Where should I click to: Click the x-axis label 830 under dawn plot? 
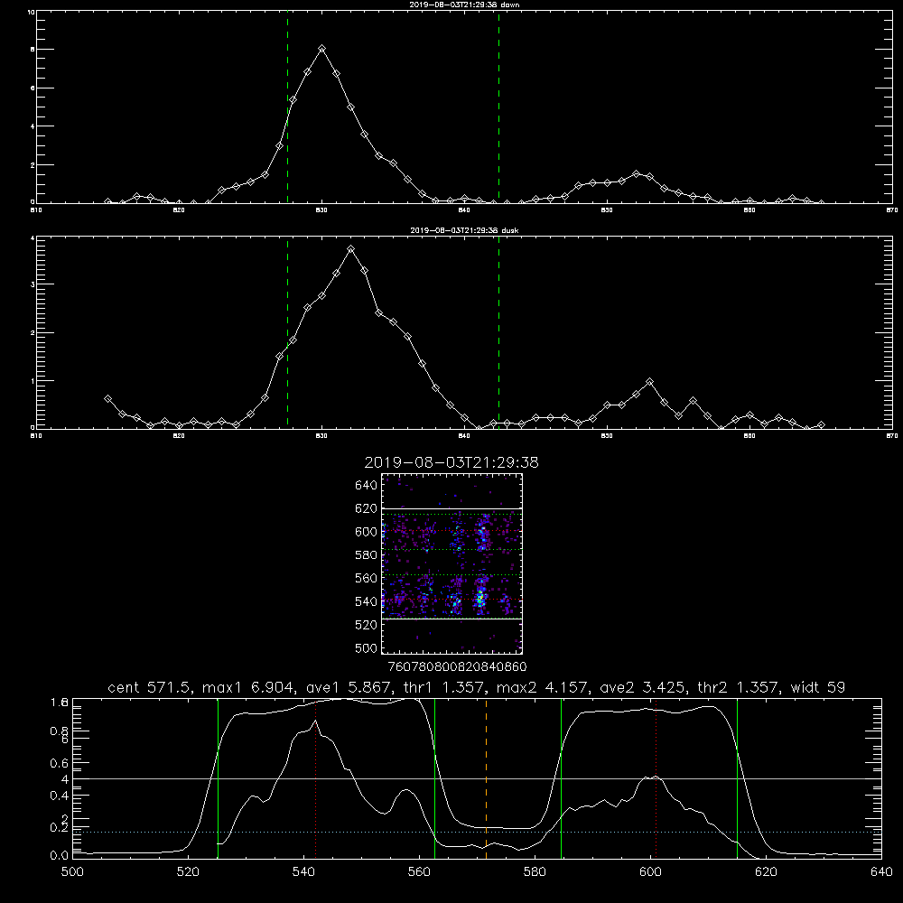pyautogui.click(x=321, y=210)
